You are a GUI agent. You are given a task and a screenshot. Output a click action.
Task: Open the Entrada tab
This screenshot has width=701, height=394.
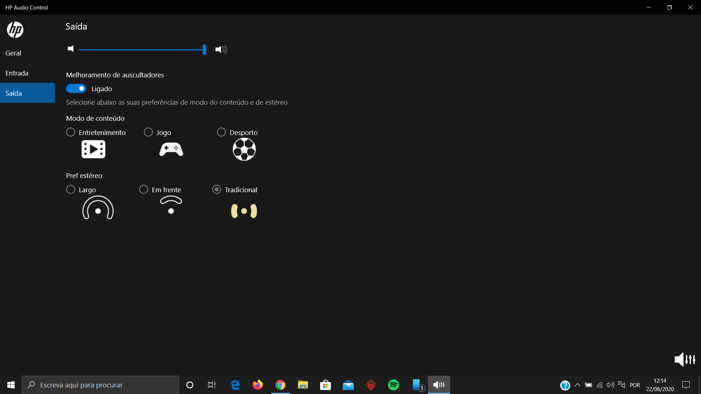tap(27, 73)
